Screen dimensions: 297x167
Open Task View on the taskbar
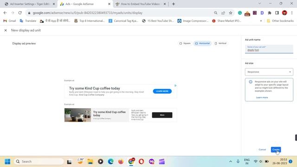pos(69,162)
